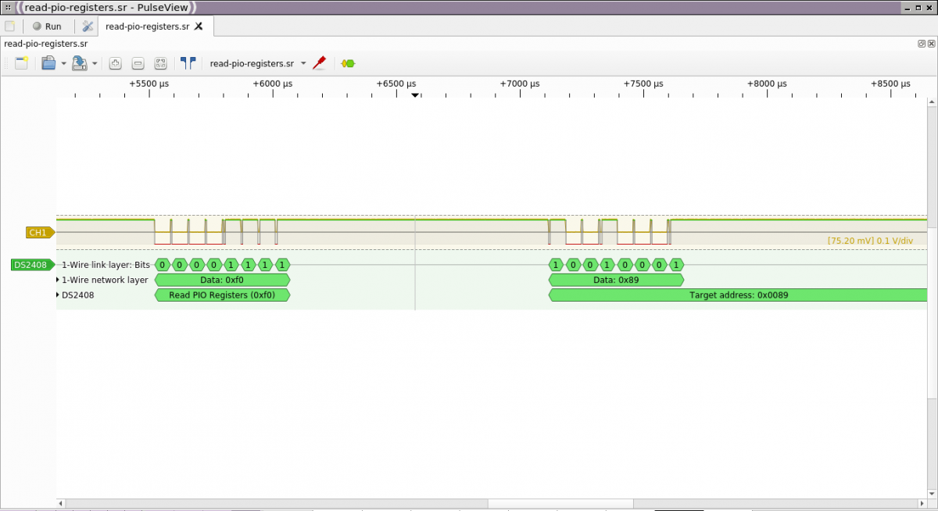Click the ruler marker triangle near +6500 µs
This screenshot has height=511, width=938.
415,95
